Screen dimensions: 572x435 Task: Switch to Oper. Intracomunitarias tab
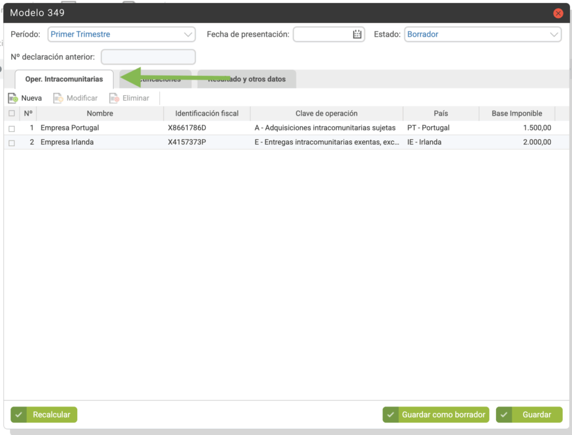pyautogui.click(x=64, y=80)
